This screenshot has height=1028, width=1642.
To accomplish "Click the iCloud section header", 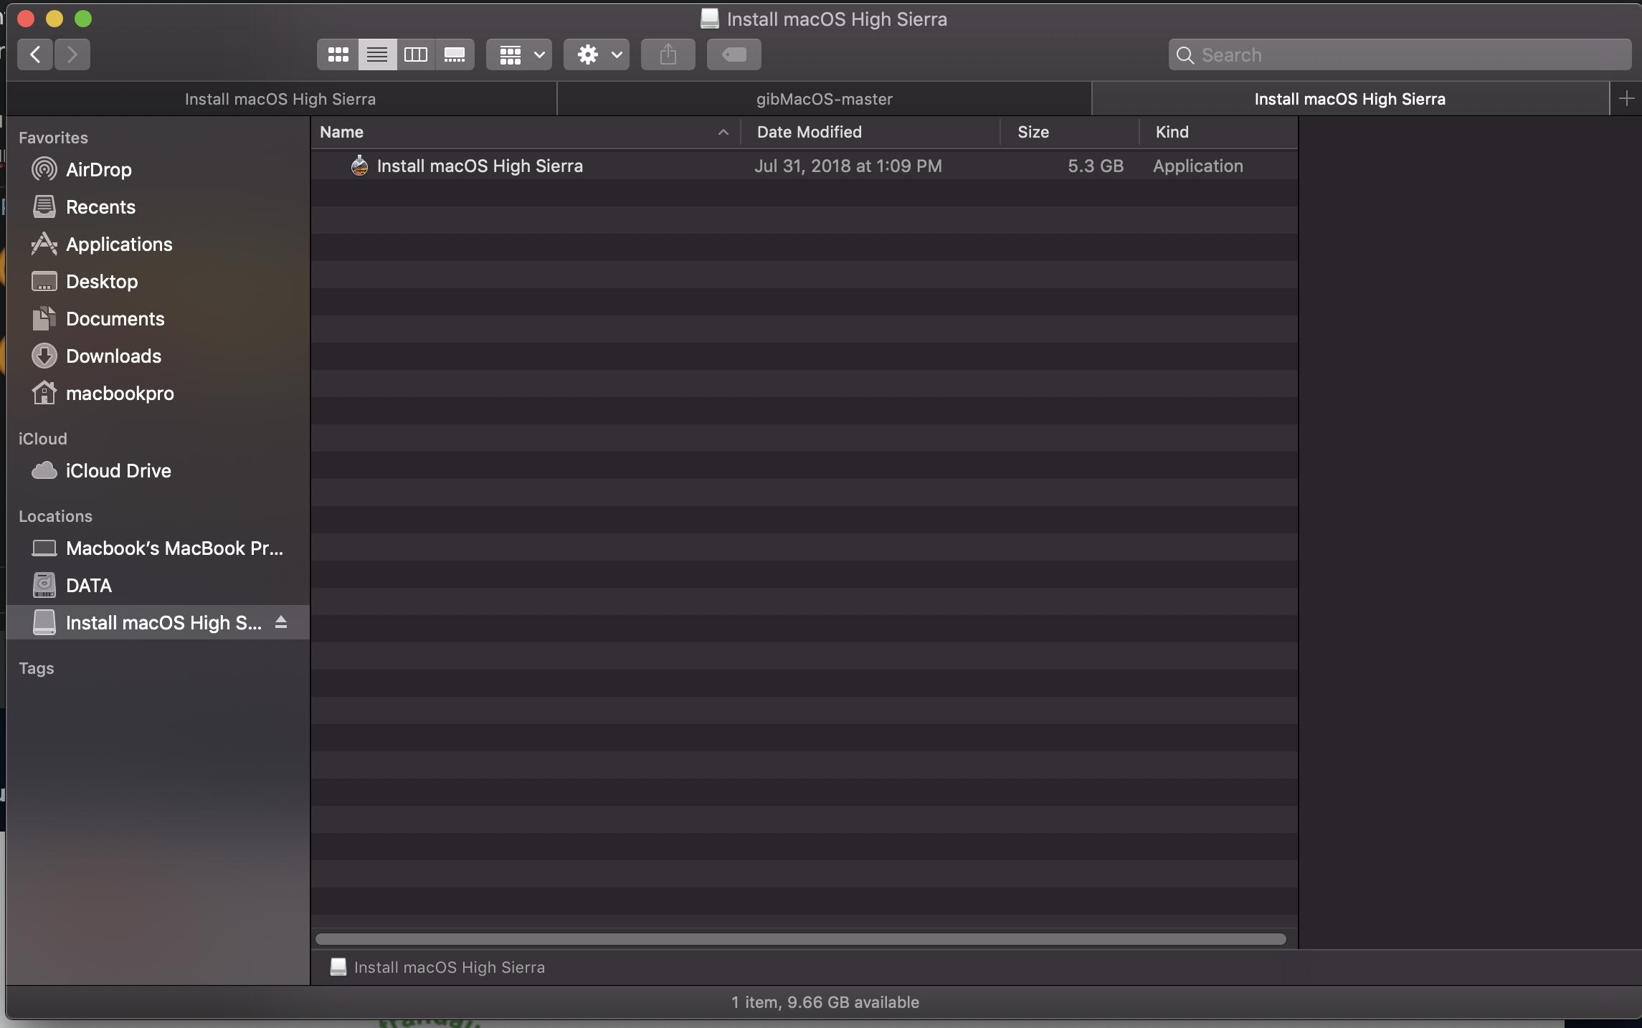I will pos(42,439).
